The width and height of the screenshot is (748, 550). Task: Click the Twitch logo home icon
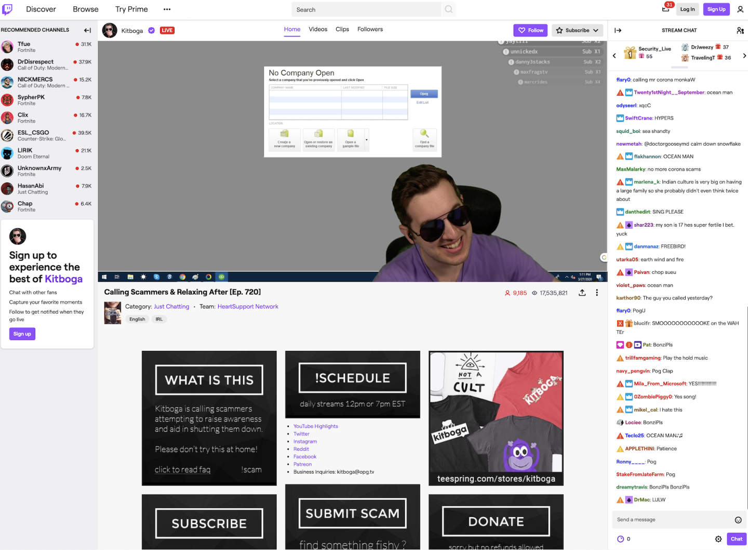click(7, 9)
